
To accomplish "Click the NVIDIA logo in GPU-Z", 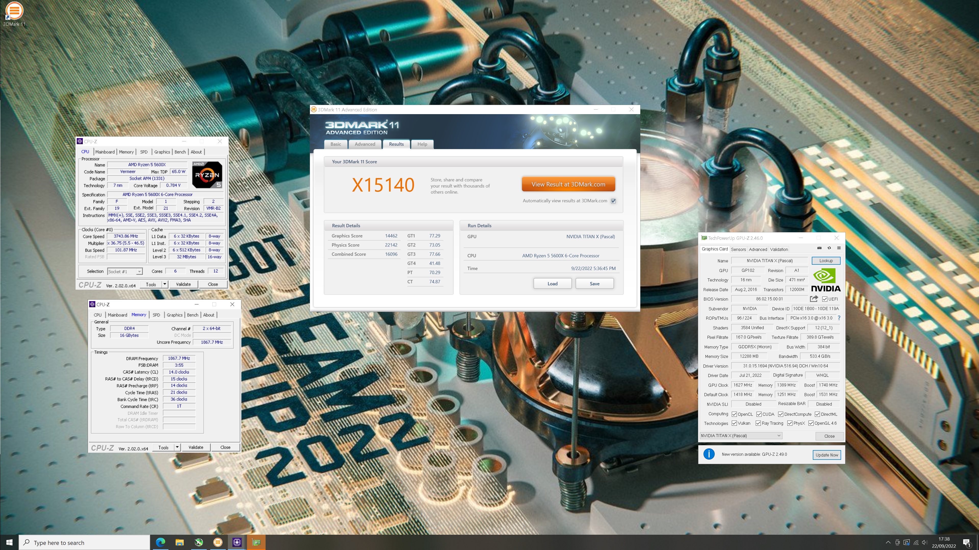I will click(x=826, y=280).
